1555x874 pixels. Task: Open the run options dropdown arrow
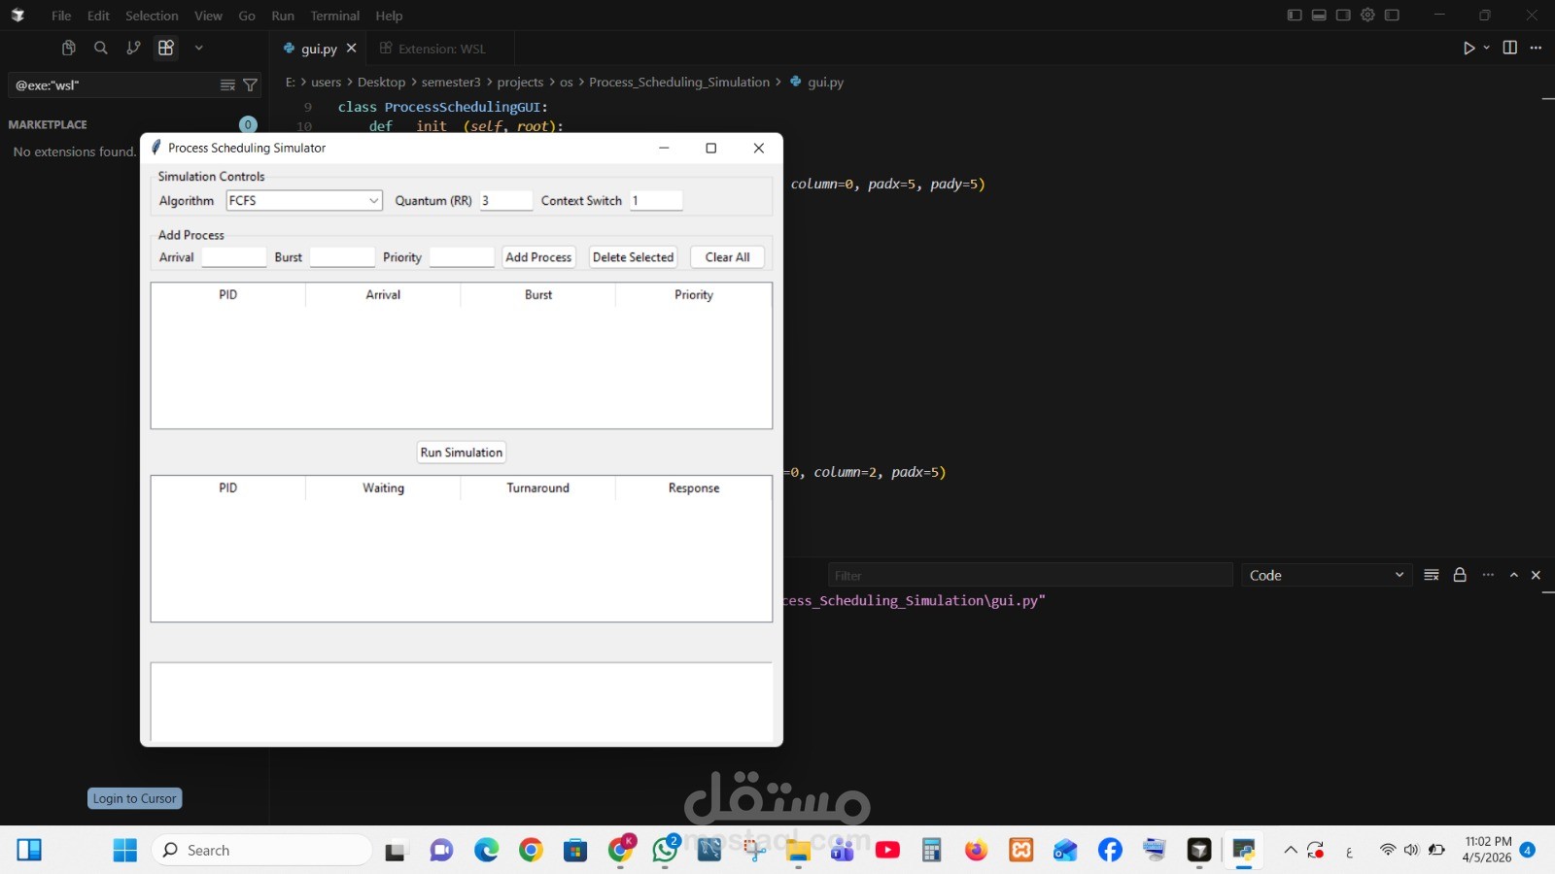(1486, 48)
